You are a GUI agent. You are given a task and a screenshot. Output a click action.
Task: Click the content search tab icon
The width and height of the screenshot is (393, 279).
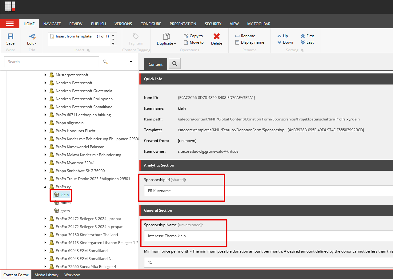pos(175,64)
